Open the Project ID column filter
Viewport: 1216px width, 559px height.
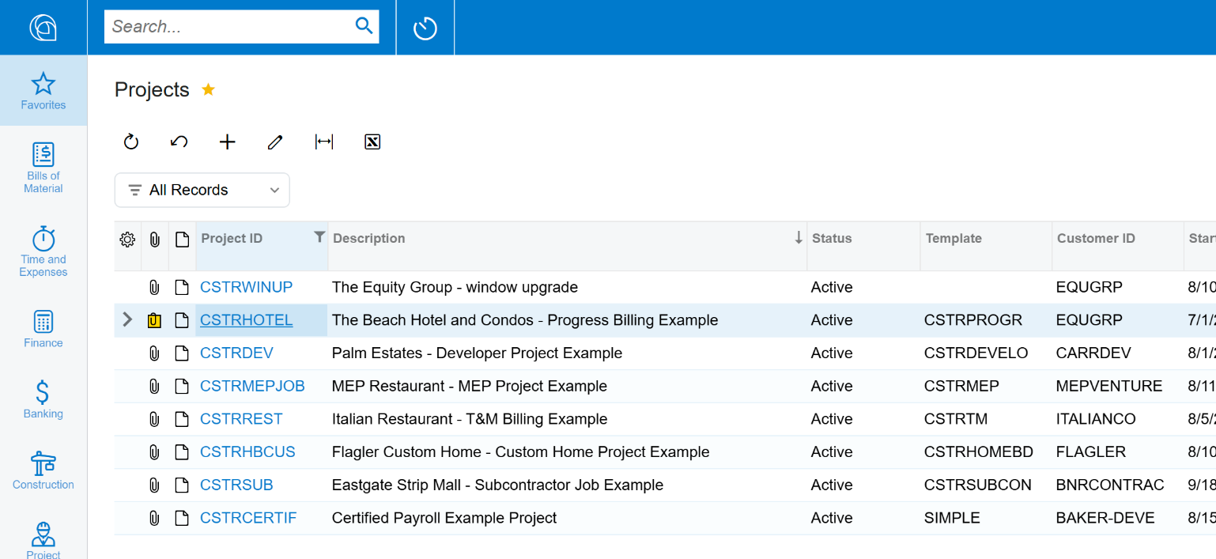coord(319,237)
